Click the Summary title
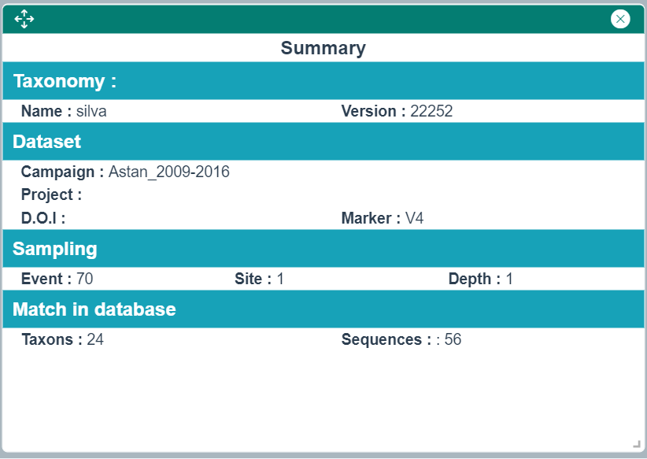Viewport: 647px width, 459px height. [x=323, y=48]
